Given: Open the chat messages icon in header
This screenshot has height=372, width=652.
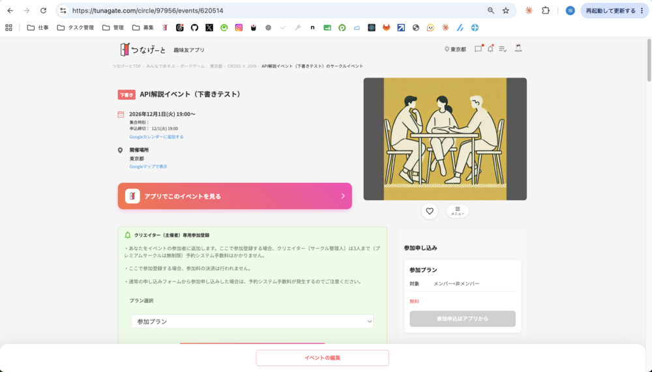Looking at the screenshot, I should pos(478,49).
